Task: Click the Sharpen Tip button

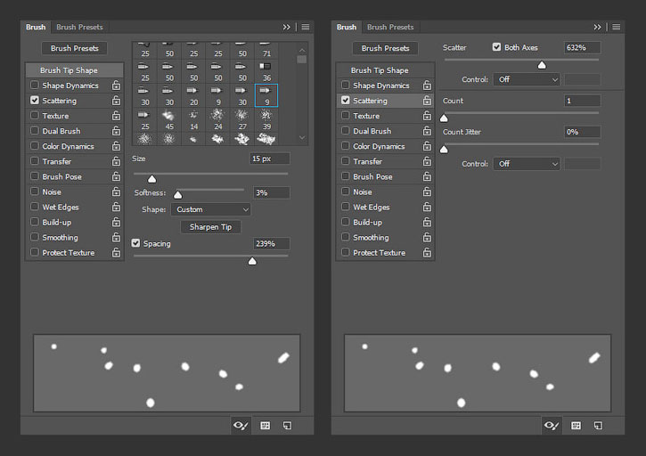Action: point(210,227)
